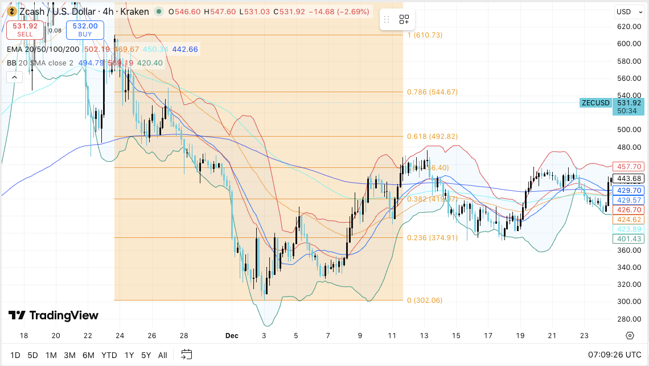649x366 pixels.
Task: Click the ZECUSD price label on axis
Action: pos(595,103)
